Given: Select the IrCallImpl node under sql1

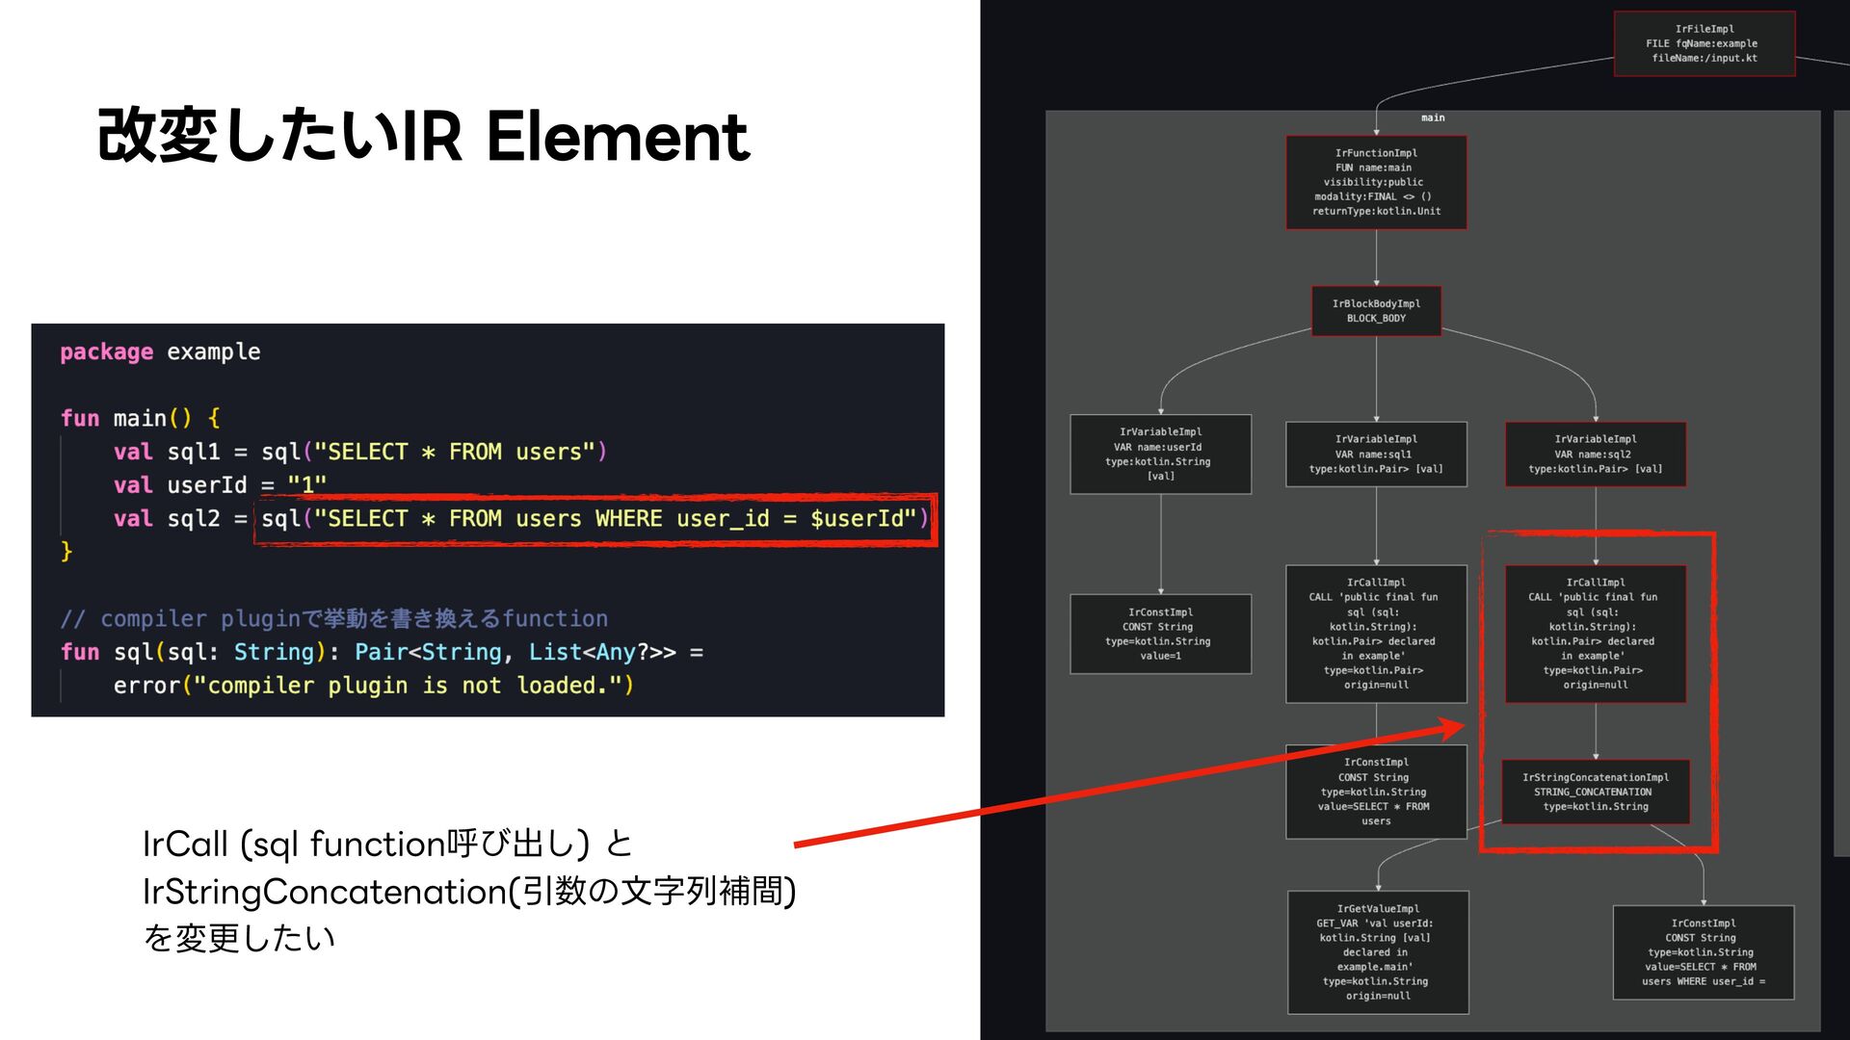Looking at the screenshot, I should (x=1376, y=634).
